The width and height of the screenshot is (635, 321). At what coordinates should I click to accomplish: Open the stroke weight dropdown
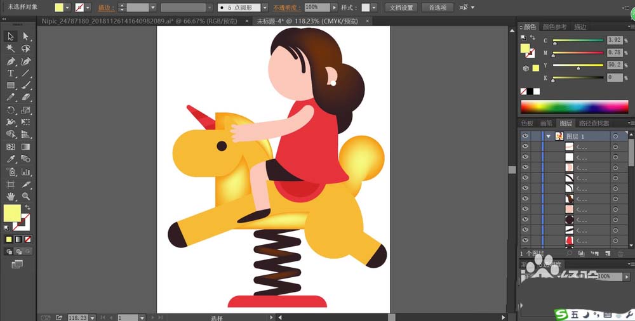pos(152,8)
